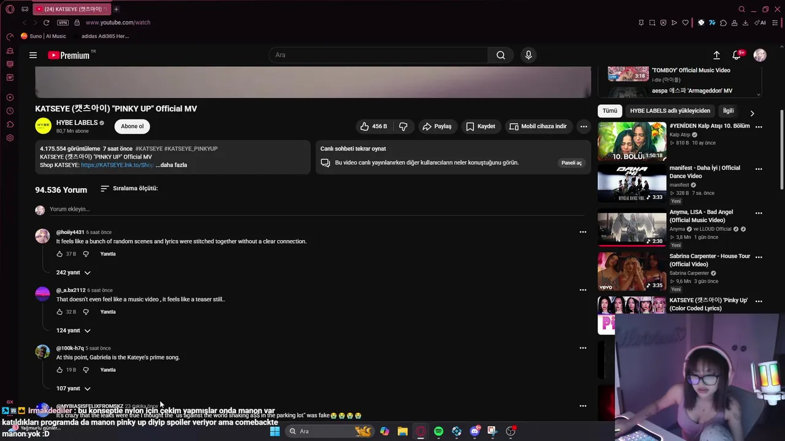The height and width of the screenshot is (441, 785).
Task: Open options menu for @hoiiy4431 comment
Action: [583, 232]
